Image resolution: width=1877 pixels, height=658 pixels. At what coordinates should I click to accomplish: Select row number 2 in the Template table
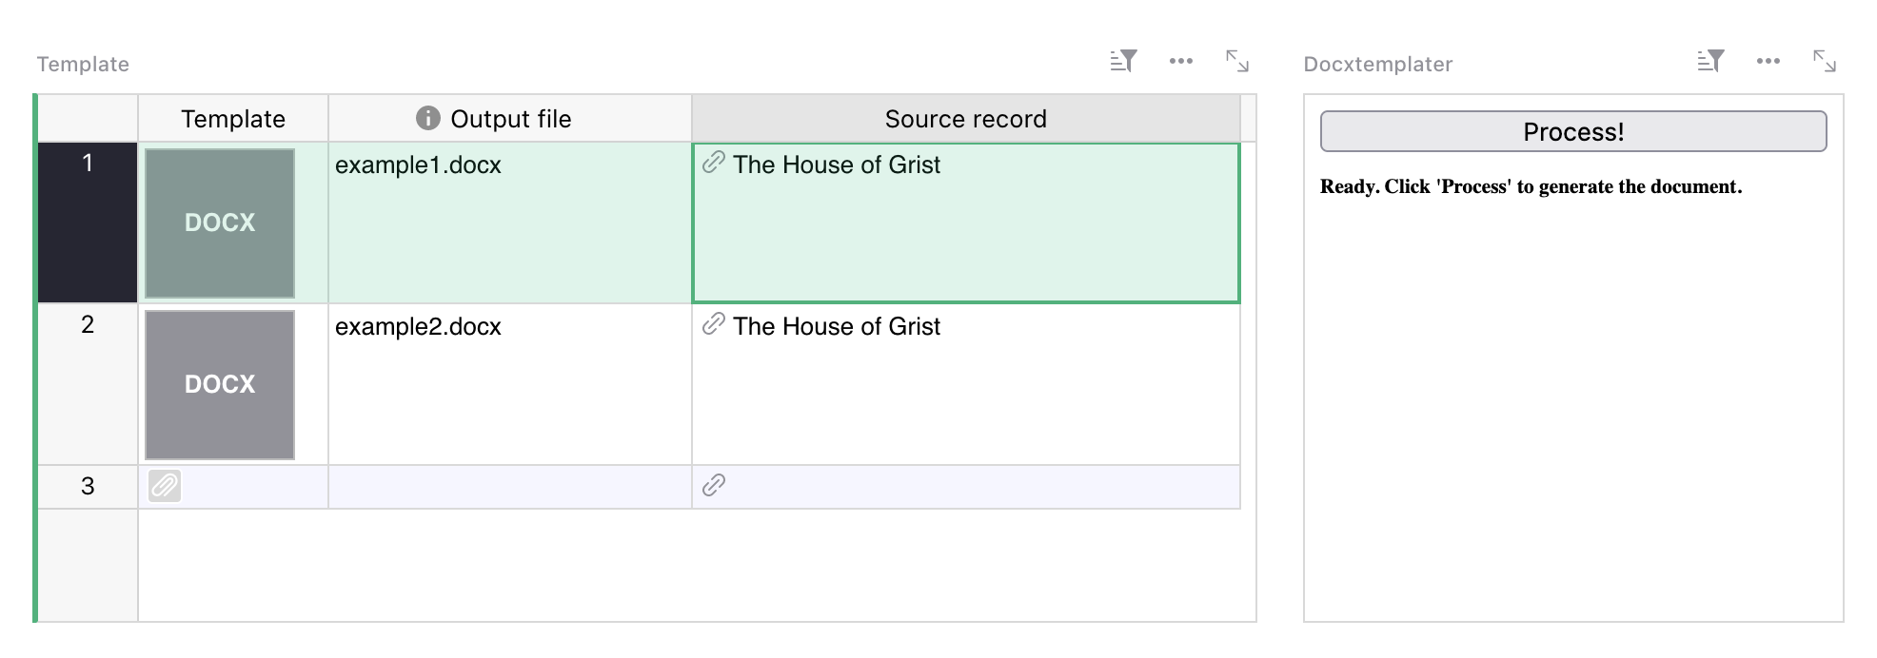point(86,325)
